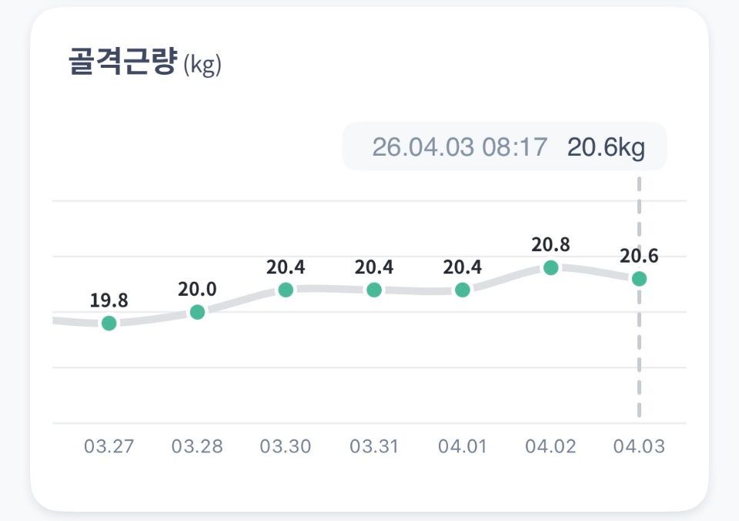This screenshot has width=739, height=521.
Task: Tap the 04.02 x-axis date label
Action: click(550, 447)
